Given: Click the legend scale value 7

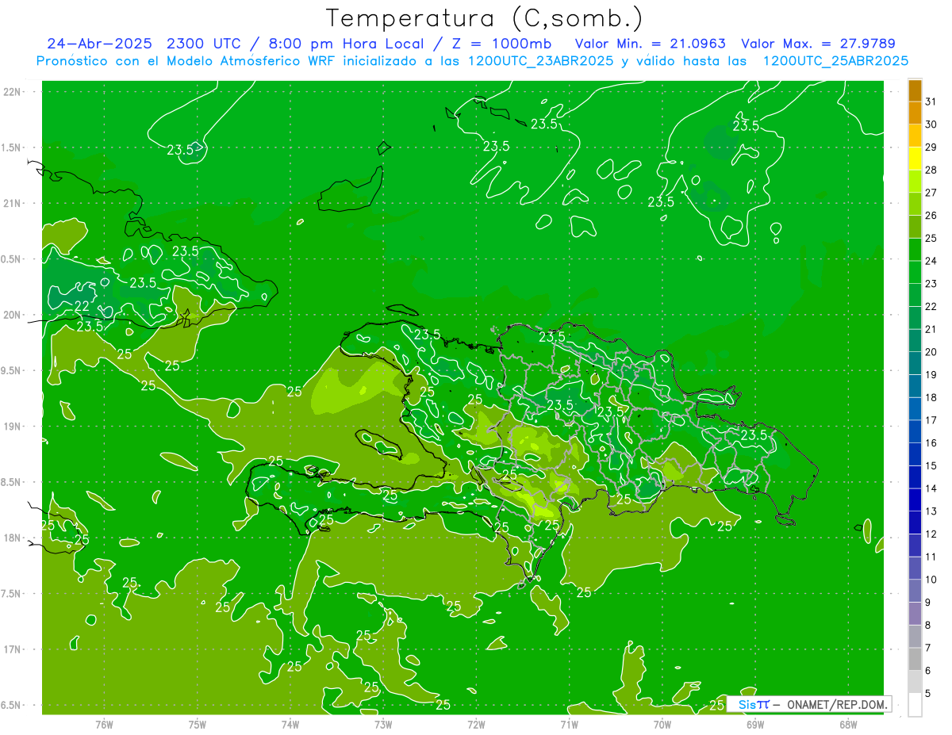Looking at the screenshot, I should (x=928, y=648).
